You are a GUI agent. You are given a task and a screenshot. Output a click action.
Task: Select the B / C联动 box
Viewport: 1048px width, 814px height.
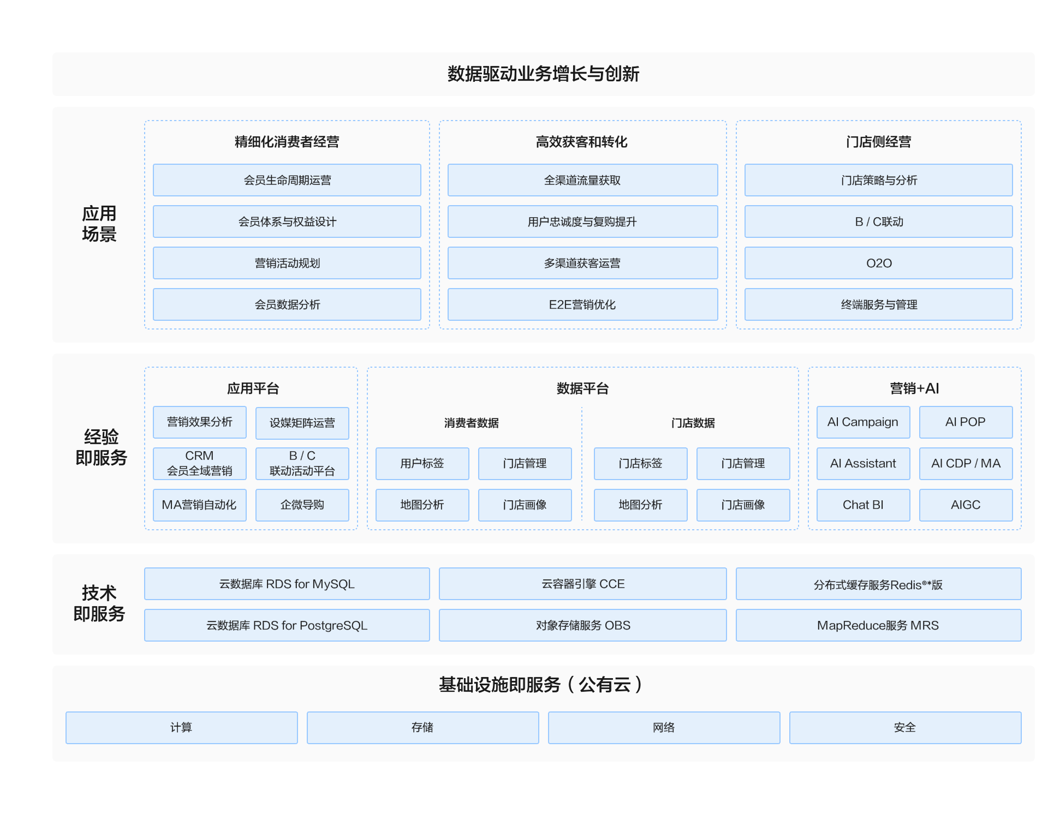pos(879,222)
